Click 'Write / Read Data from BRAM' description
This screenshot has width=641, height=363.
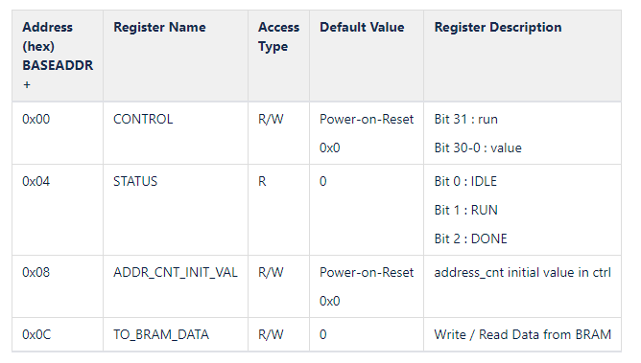(x=522, y=335)
